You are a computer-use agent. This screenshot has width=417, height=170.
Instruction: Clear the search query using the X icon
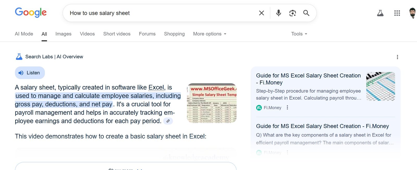pyautogui.click(x=261, y=13)
